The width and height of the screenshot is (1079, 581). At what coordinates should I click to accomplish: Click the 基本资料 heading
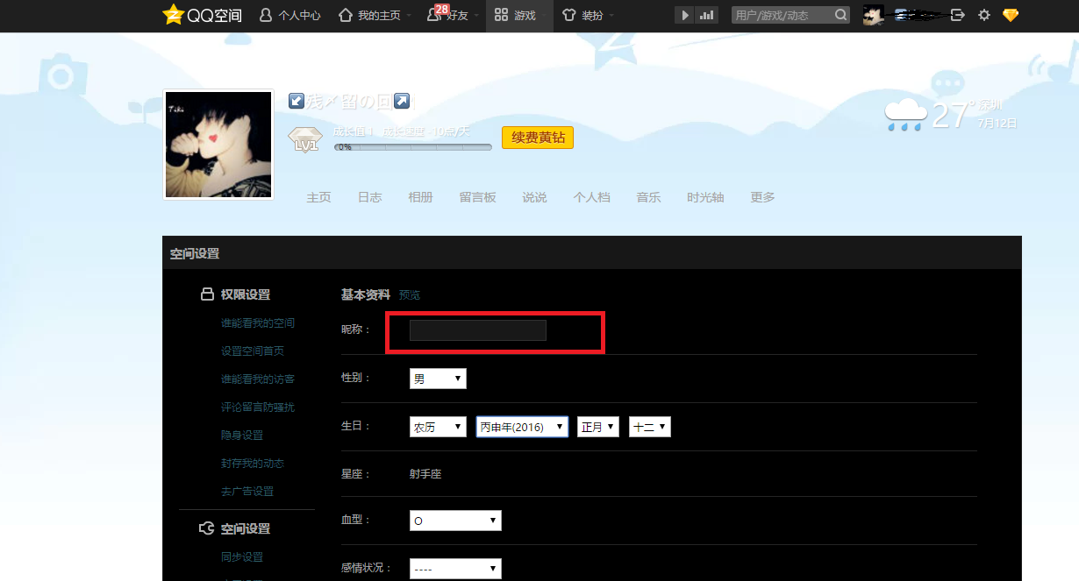(x=366, y=295)
